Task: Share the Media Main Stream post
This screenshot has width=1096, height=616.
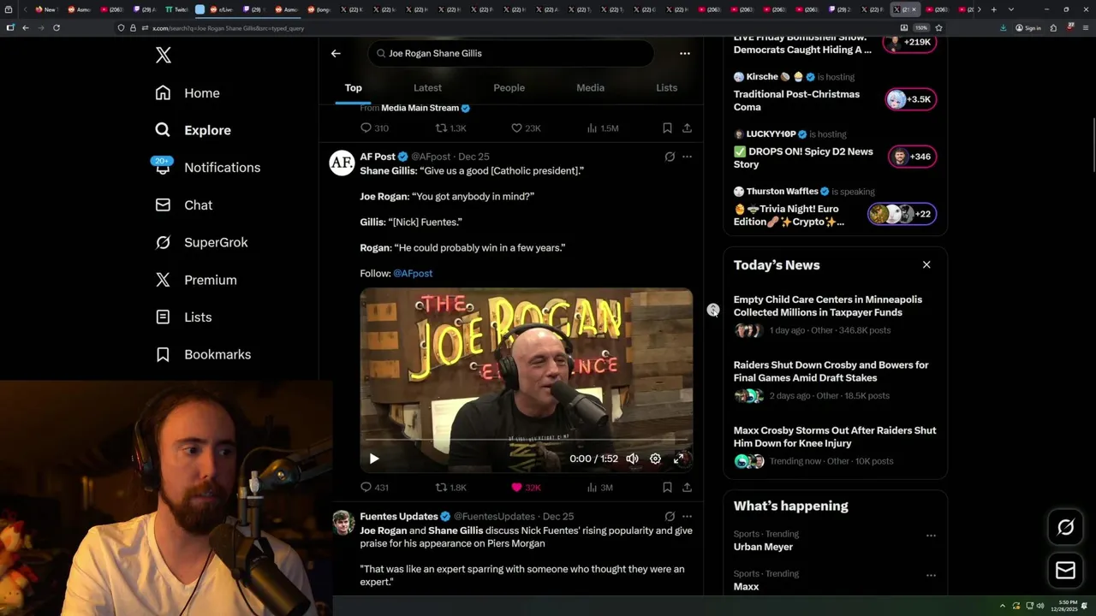Action: [x=687, y=128]
